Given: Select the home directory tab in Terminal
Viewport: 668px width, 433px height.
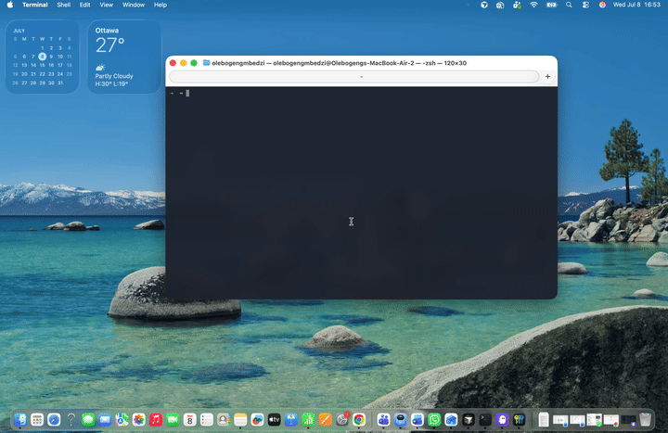Looking at the screenshot, I should tap(354, 77).
